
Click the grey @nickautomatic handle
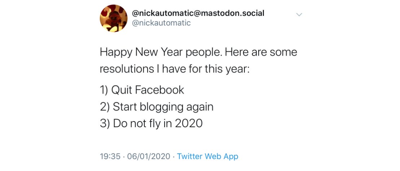(161, 23)
